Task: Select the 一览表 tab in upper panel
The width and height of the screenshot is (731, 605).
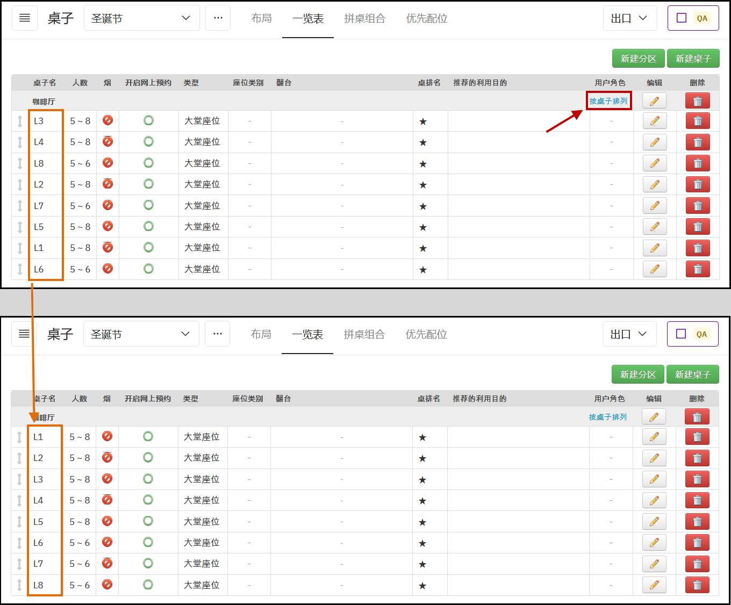Action: (x=308, y=19)
